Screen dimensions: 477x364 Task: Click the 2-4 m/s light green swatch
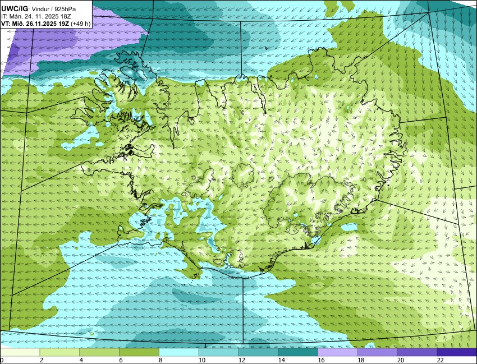coord(59,352)
